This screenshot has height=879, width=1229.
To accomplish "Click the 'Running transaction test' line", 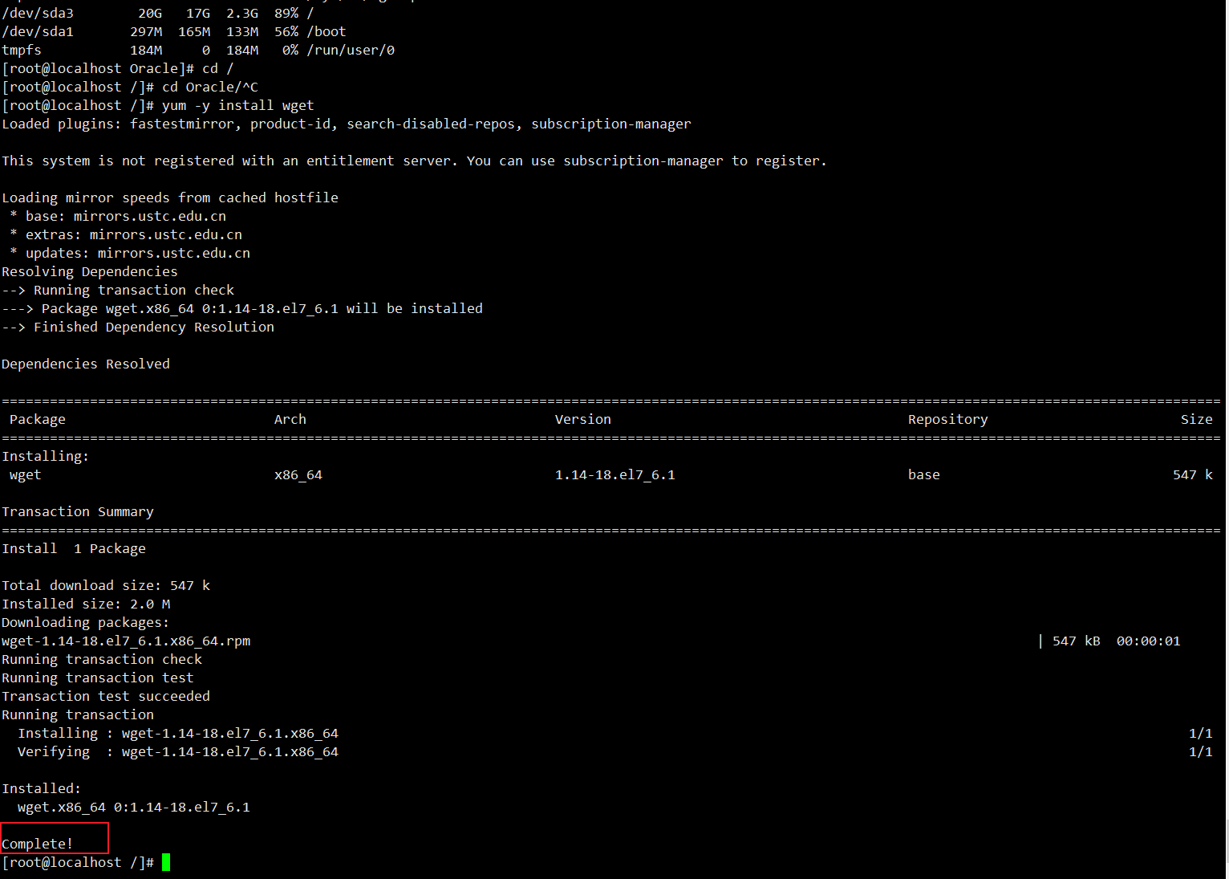I will coord(98,678).
